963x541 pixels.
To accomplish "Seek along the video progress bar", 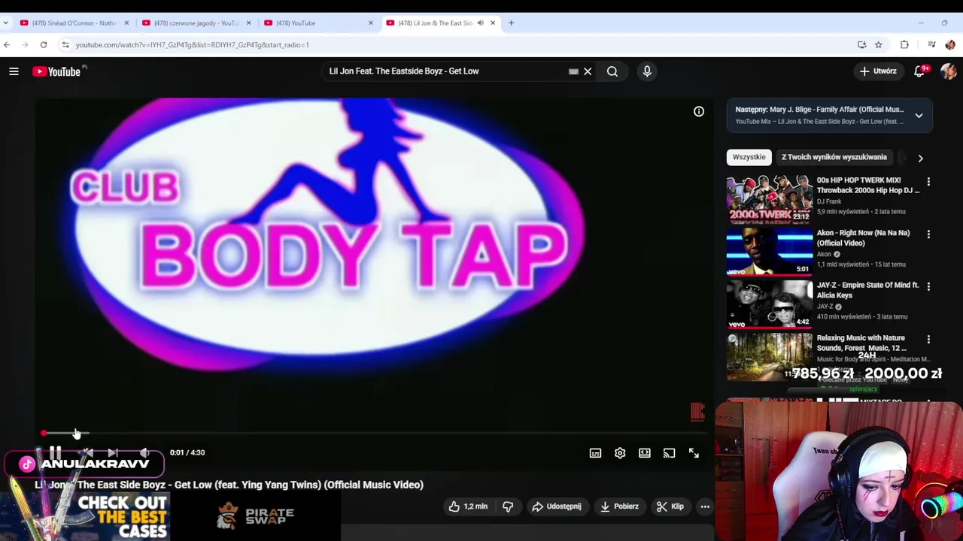I will point(375,434).
